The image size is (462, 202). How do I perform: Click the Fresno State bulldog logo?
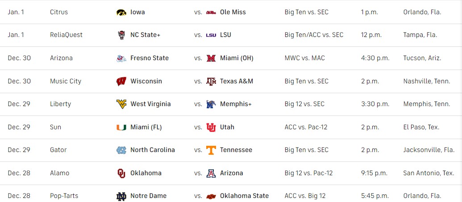click(121, 58)
